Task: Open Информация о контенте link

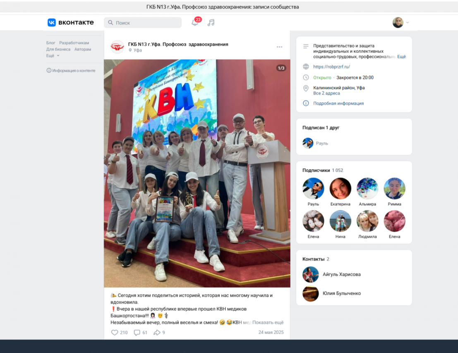Action: point(74,70)
